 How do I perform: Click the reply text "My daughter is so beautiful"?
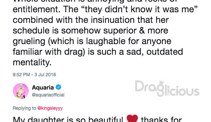pyautogui.click(x=68, y=119)
